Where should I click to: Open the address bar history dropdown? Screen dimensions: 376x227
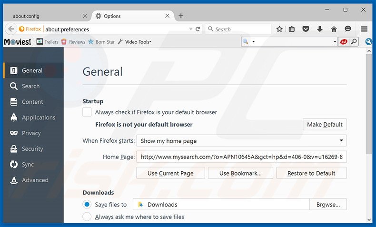tap(191, 29)
